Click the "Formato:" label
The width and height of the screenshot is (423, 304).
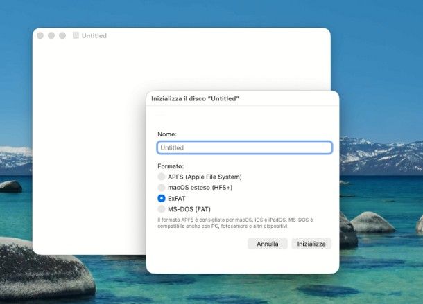point(171,166)
